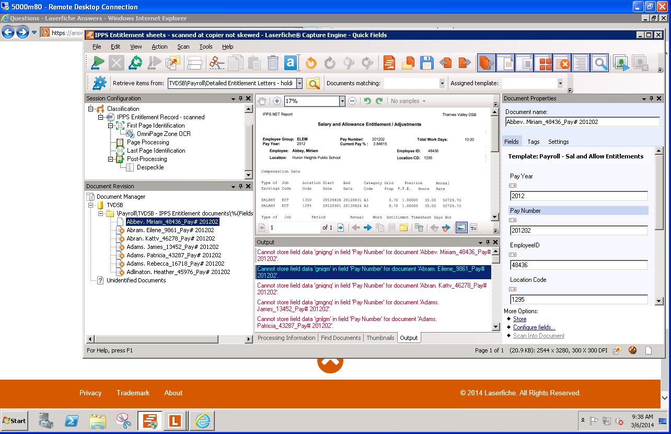Click Privacy link in browser footer
Screen dimensions: 671x434
click(90, 393)
